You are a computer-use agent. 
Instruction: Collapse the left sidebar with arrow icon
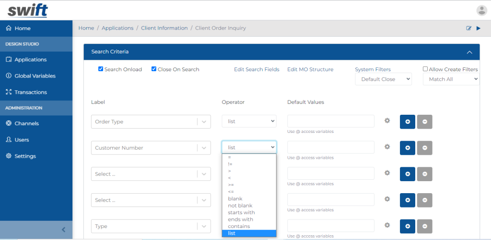pos(63,229)
